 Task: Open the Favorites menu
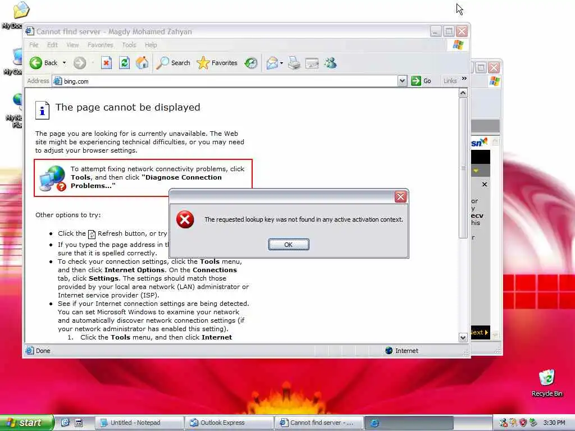point(100,45)
